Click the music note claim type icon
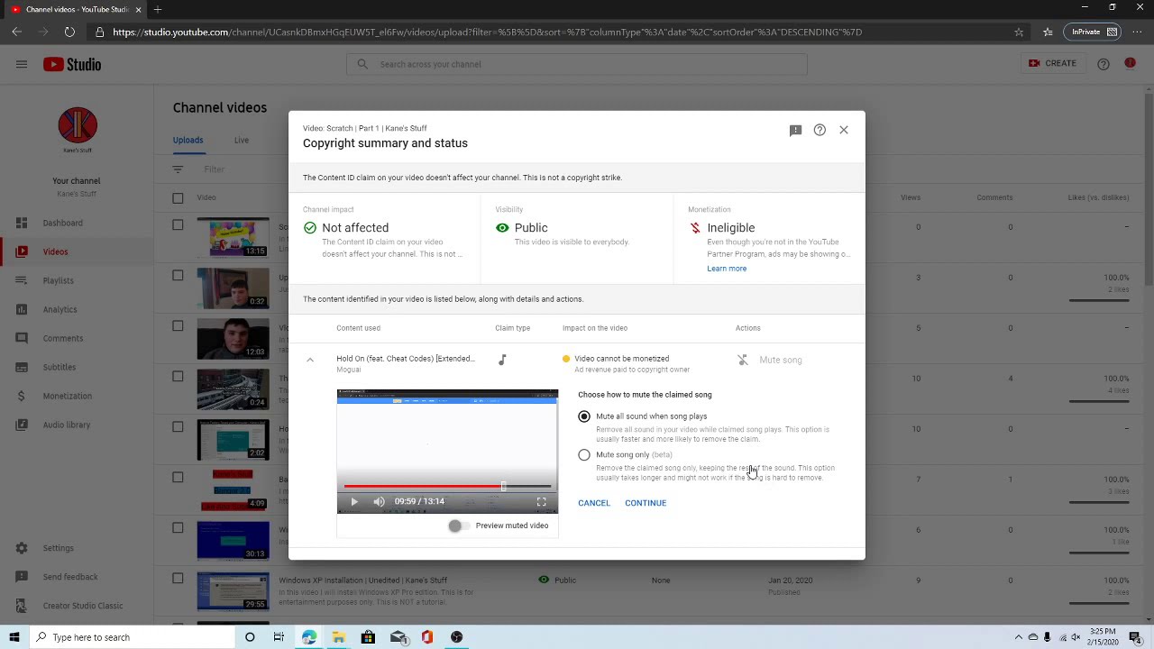This screenshot has height=649, width=1154. (x=502, y=360)
